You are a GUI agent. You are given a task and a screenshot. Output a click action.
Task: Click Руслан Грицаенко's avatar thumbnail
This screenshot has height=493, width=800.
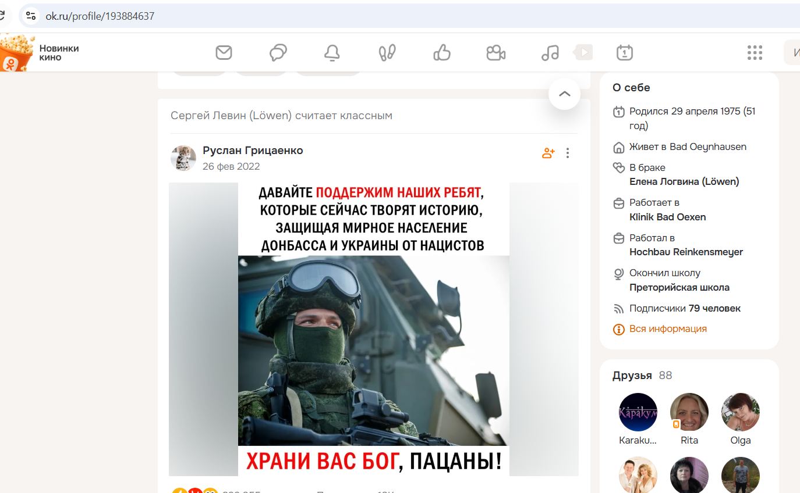click(x=183, y=158)
